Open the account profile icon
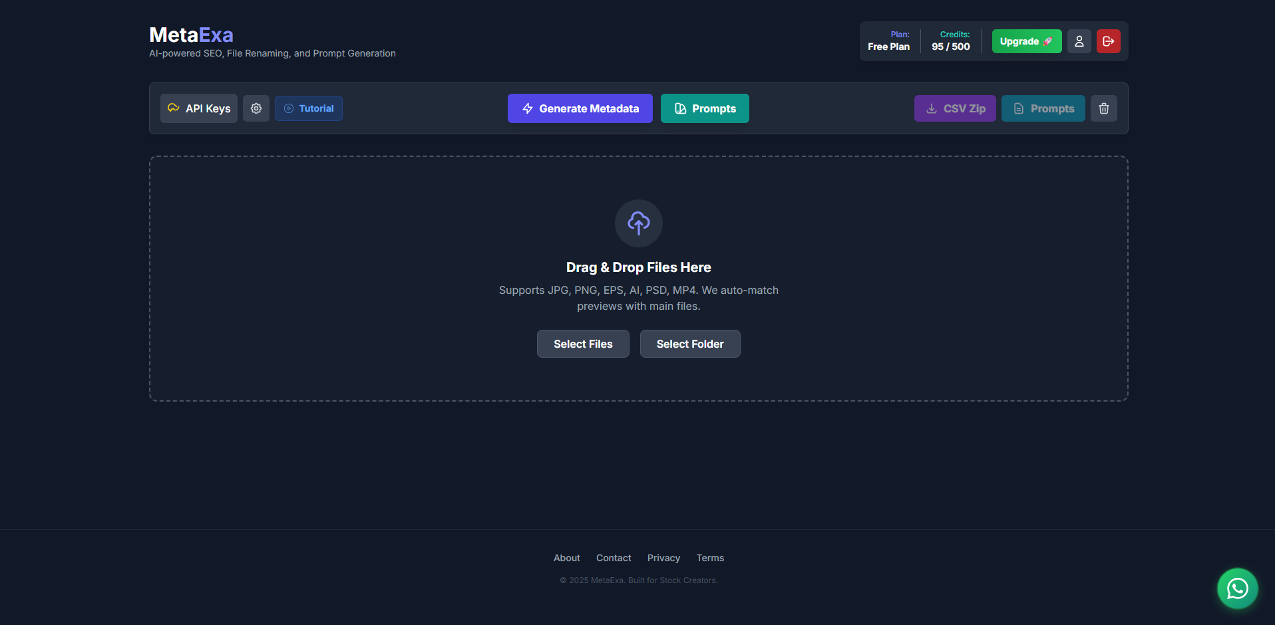This screenshot has height=625, width=1275. [x=1079, y=41]
